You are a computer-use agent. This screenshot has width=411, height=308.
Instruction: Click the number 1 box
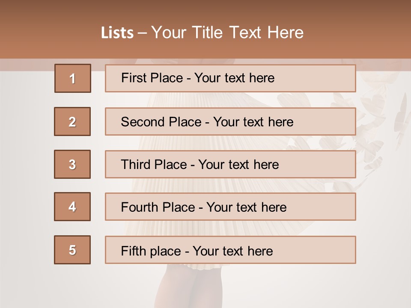[x=72, y=78]
